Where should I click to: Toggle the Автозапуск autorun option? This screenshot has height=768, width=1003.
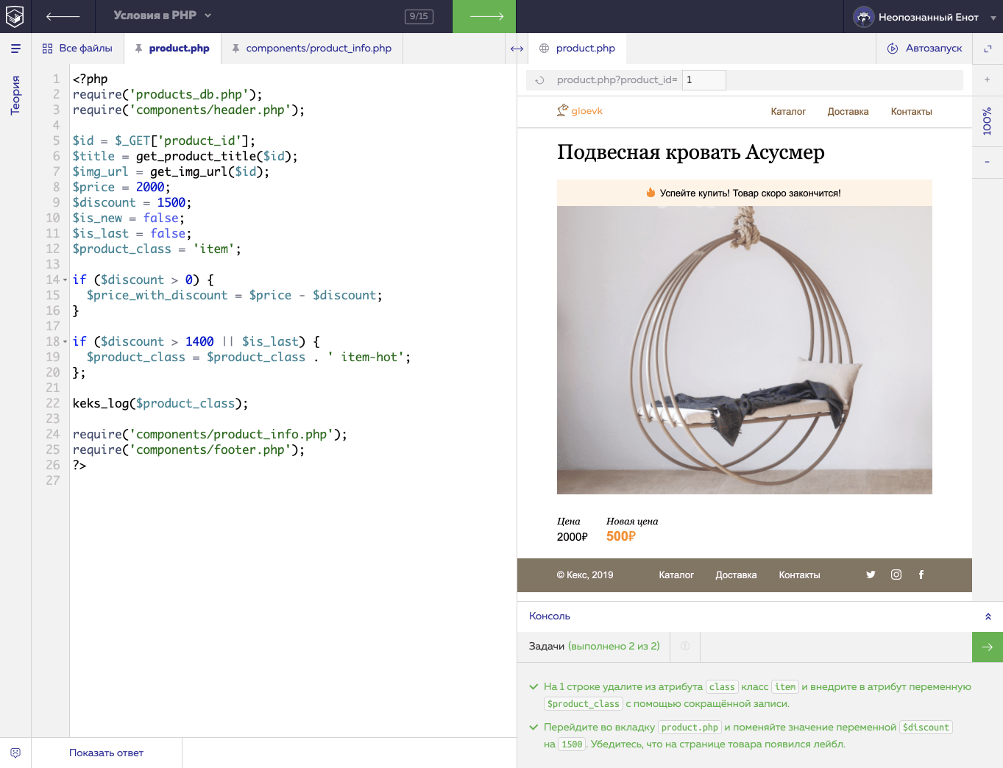(x=925, y=49)
